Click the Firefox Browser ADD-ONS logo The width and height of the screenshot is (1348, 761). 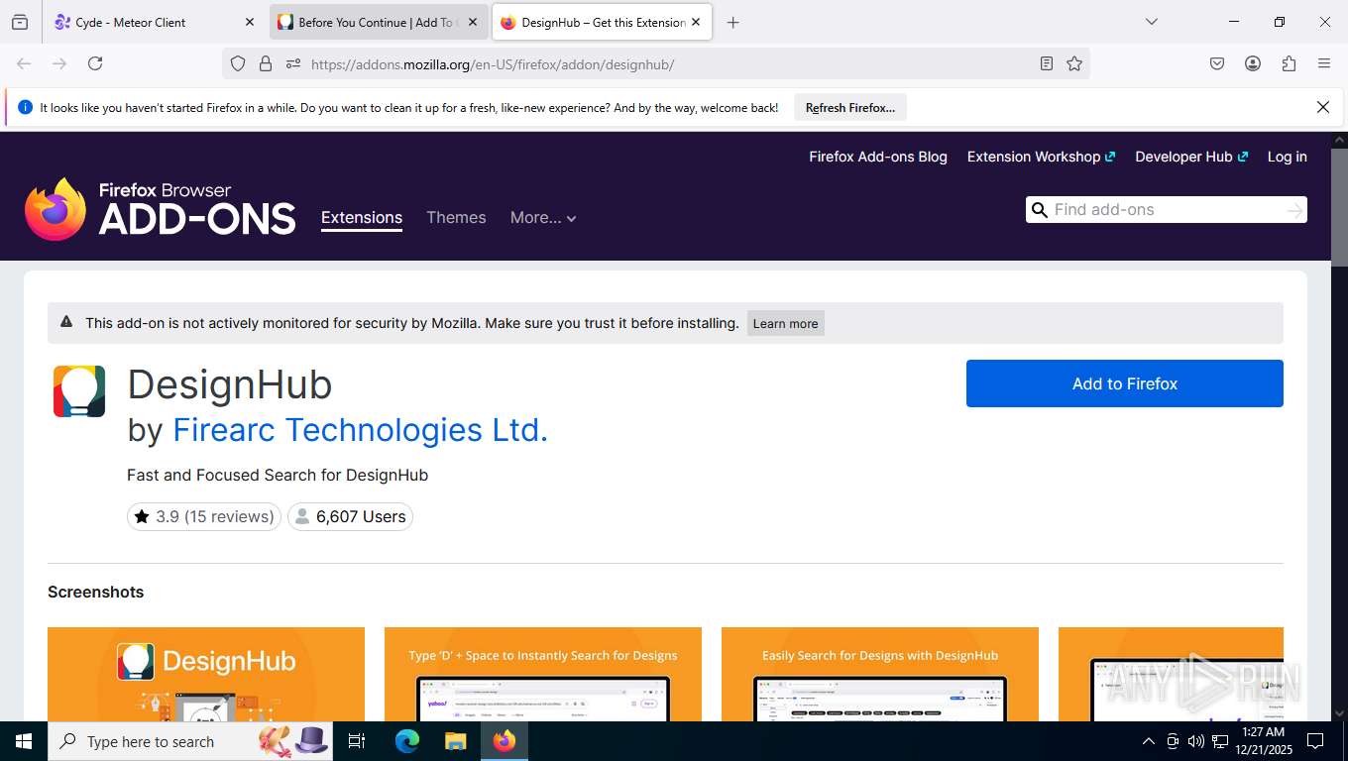click(160, 209)
